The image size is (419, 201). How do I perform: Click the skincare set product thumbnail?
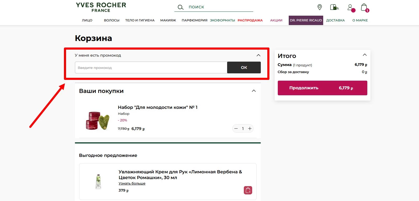(97, 120)
